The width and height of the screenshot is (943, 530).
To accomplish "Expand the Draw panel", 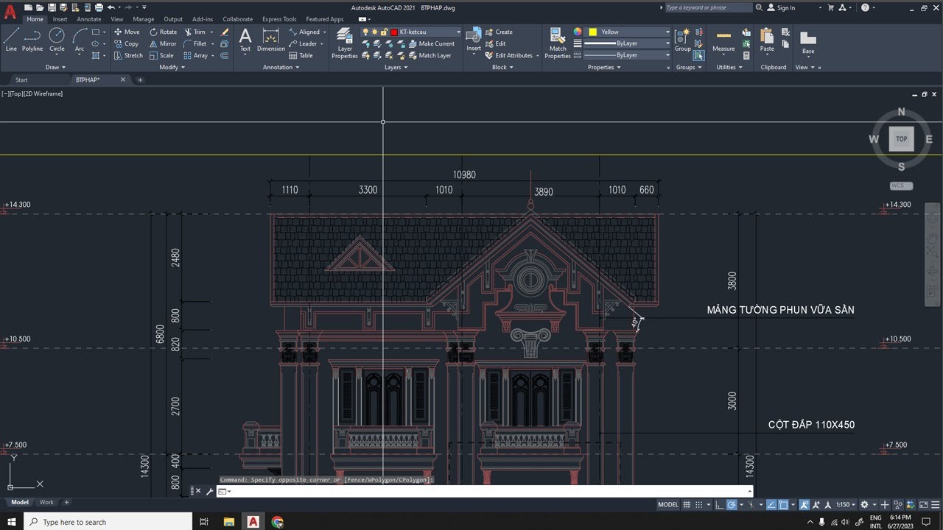I will point(56,67).
